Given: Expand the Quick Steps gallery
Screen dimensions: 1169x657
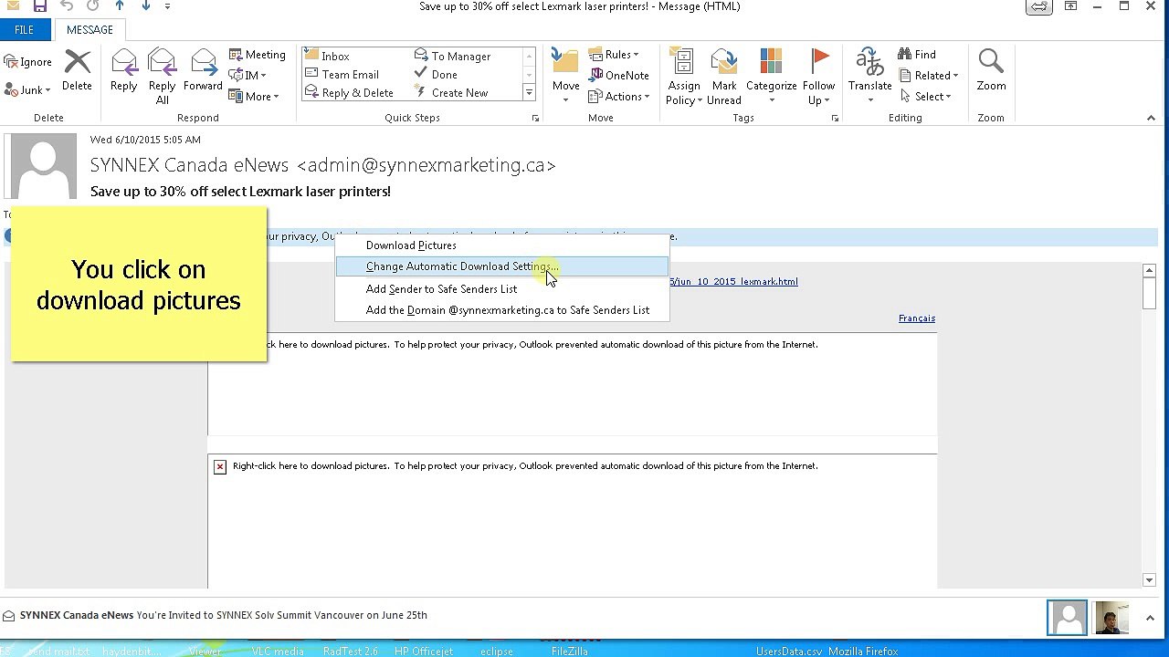Looking at the screenshot, I should pyautogui.click(x=529, y=93).
